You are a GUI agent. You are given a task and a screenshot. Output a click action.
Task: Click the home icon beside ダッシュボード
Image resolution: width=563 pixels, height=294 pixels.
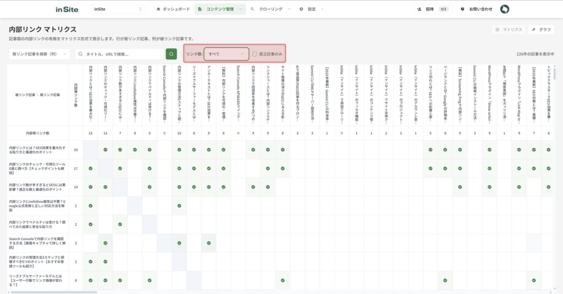tap(159, 9)
